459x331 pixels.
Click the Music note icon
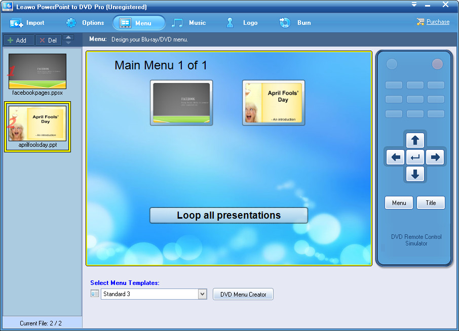pos(177,23)
